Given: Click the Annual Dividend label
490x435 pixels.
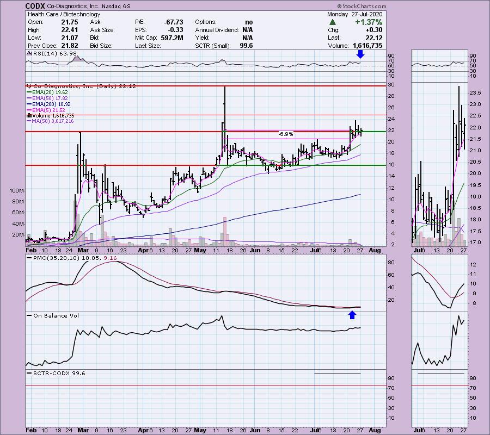Looking at the screenshot, I should coord(217,30).
